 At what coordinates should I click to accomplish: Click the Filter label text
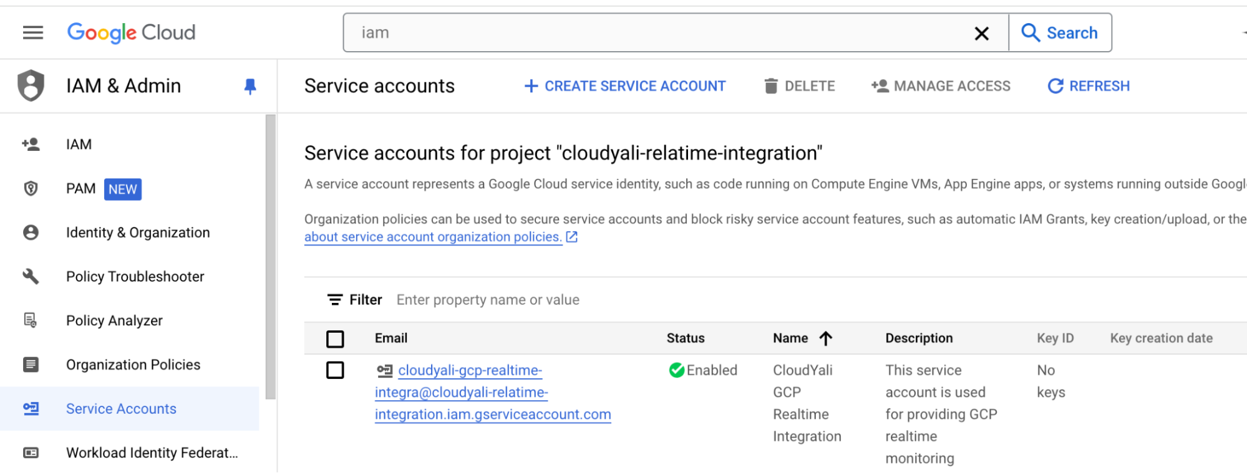pyautogui.click(x=366, y=300)
